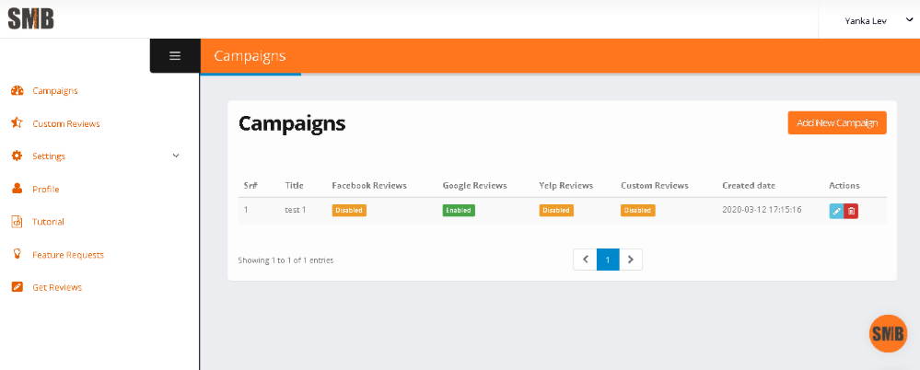Go to next page of entries
Image resolution: width=920 pixels, height=370 pixels.
coord(631,260)
